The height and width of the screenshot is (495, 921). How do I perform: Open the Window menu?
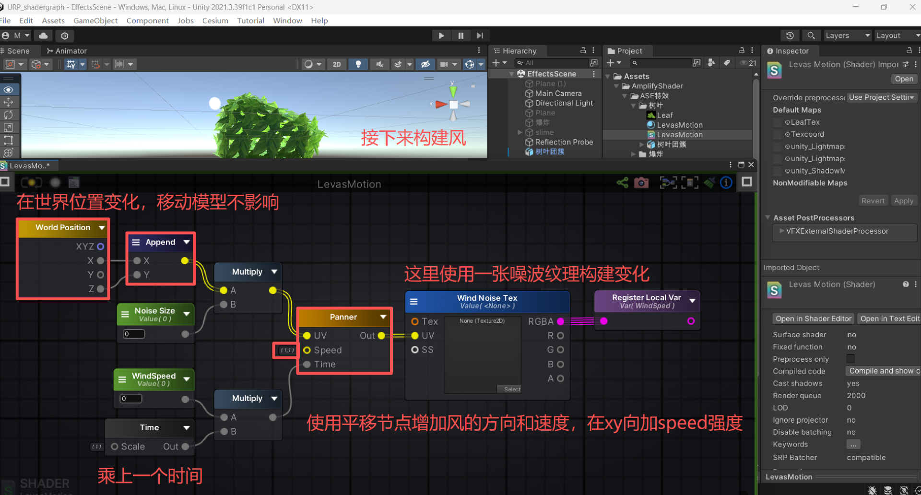(x=287, y=21)
